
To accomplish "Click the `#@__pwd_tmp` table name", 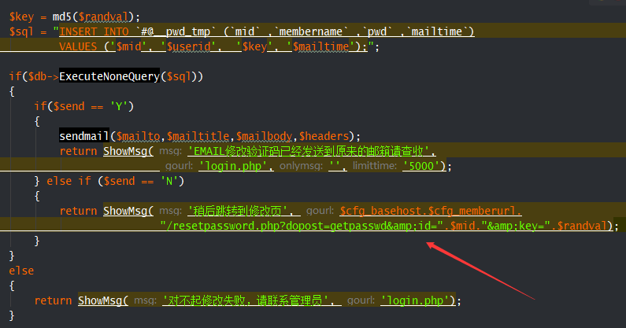I will tap(176, 31).
